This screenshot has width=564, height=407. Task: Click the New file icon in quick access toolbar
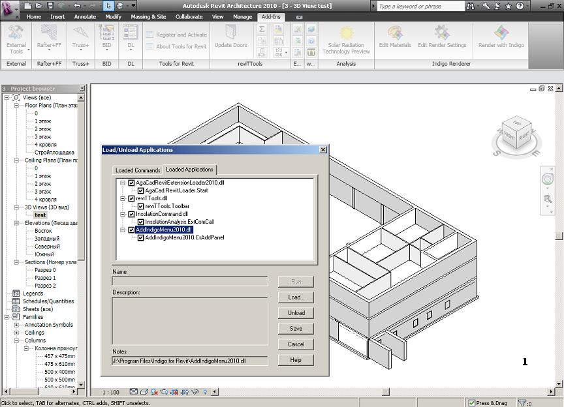28,6
